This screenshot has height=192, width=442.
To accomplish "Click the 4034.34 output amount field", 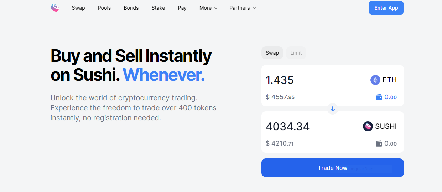I will pyautogui.click(x=288, y=126).
